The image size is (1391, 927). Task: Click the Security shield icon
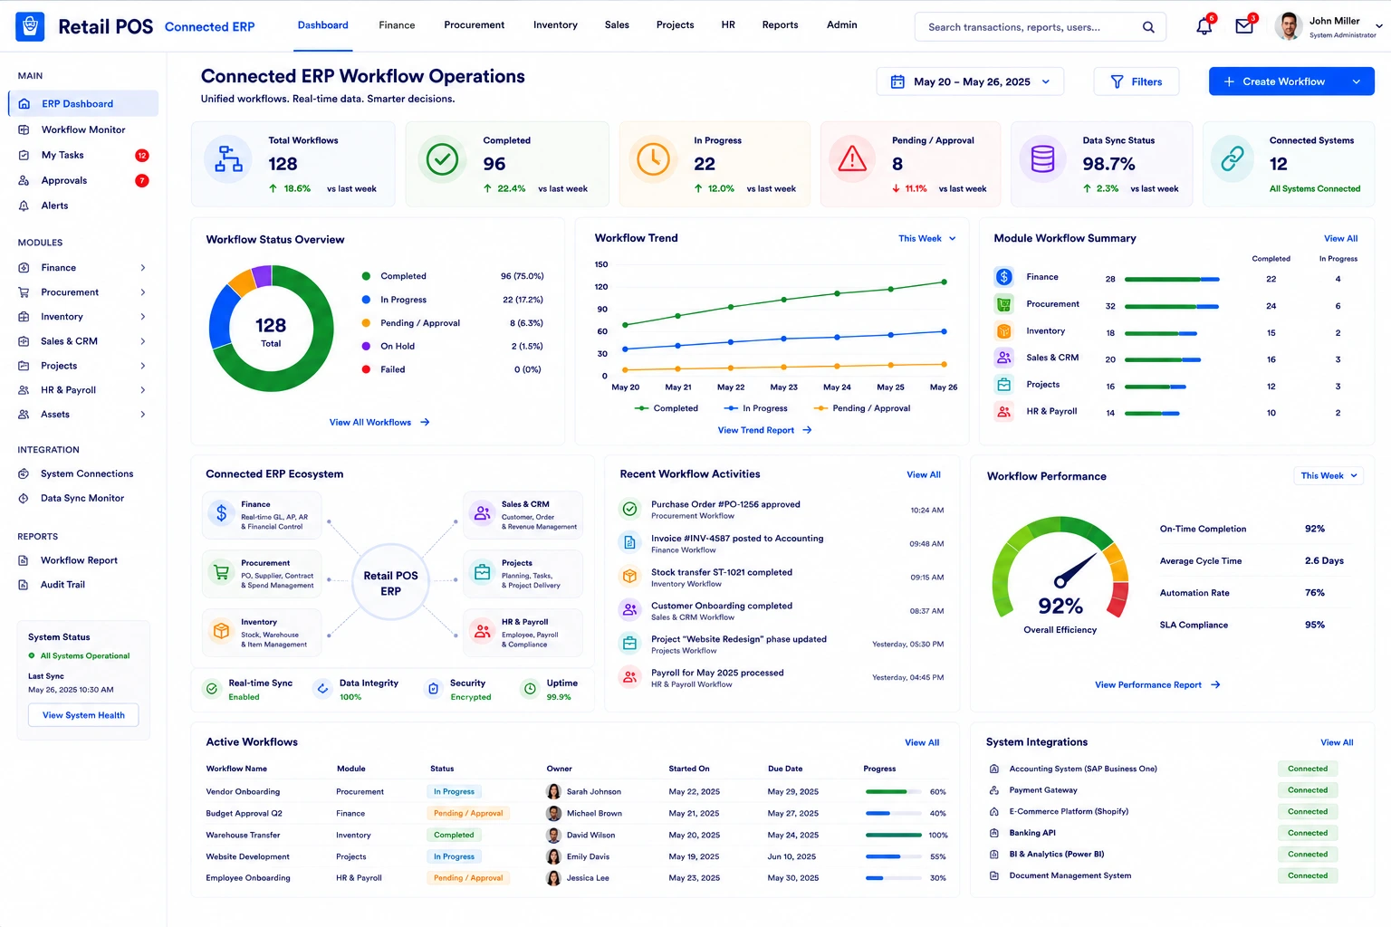click(433, 689)
